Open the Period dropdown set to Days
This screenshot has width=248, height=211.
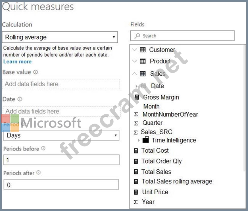click(x=61, y=135)
